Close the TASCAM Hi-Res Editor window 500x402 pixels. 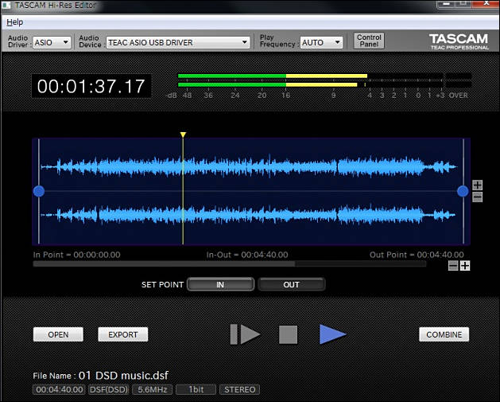point(486,4)
